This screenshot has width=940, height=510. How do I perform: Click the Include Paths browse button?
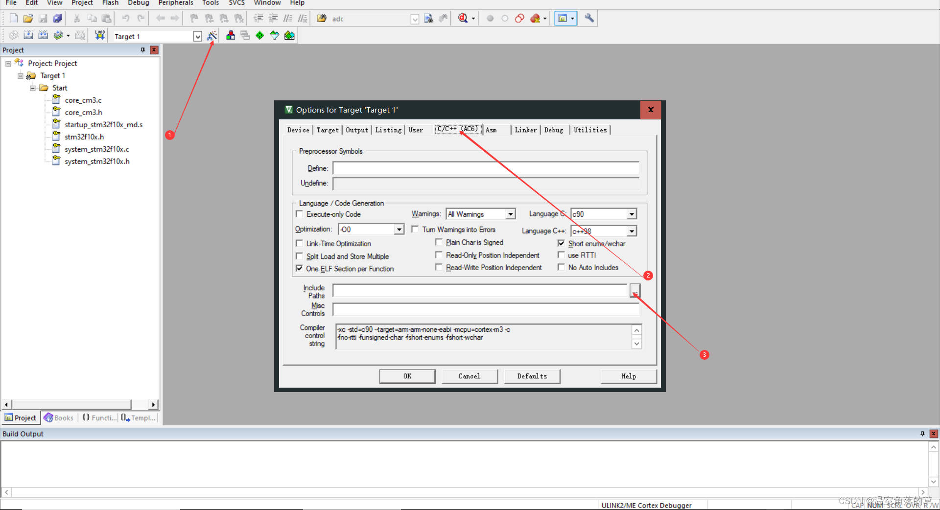click(x=634, y=291)
